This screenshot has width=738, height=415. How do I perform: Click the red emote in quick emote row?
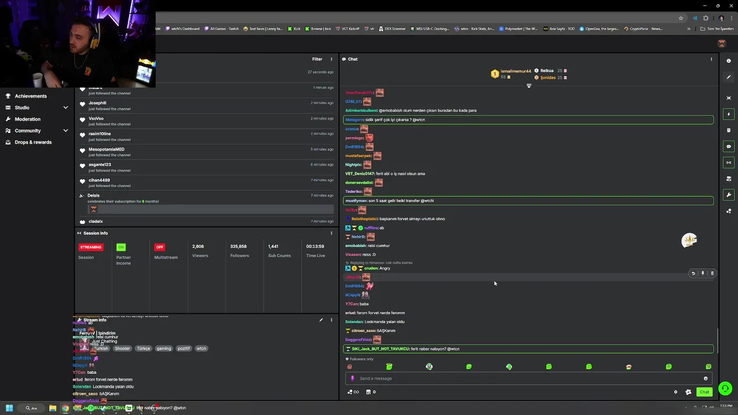click(x=349, y=367)
